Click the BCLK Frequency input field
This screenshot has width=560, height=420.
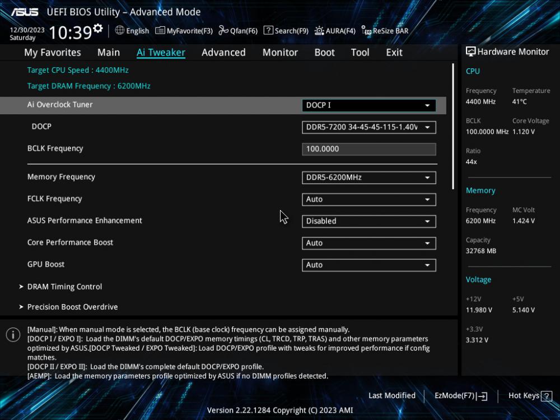[x=368, y=150]
